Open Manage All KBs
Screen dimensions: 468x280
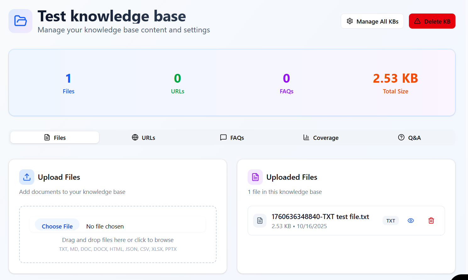[372, 21]
